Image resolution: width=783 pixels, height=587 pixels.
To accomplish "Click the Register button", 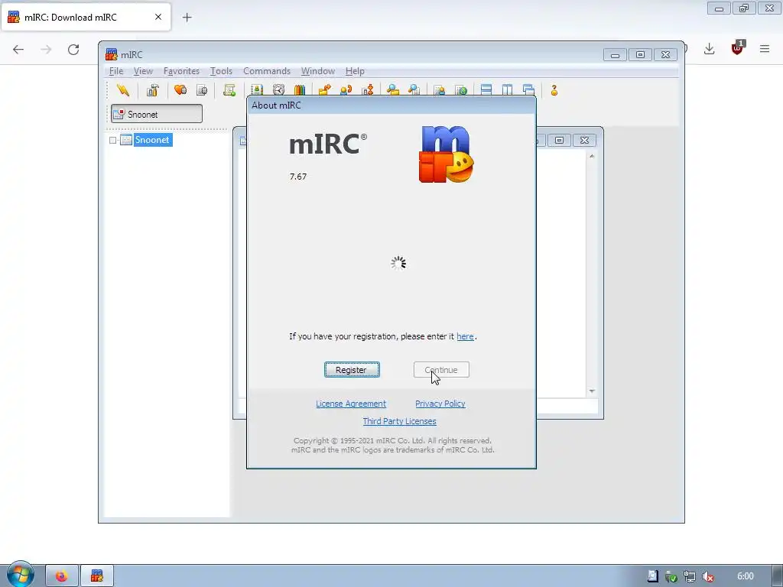I will [352, 370].
